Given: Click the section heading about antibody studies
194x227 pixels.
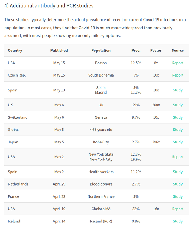Looking at the screenshot, I should coord(49,6).
